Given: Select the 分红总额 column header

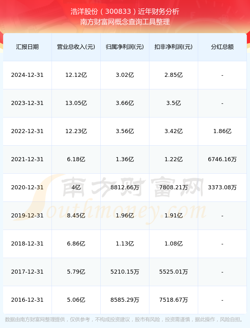Looking at the screenshot, I should pyautogui.click(x=222, y=47).
